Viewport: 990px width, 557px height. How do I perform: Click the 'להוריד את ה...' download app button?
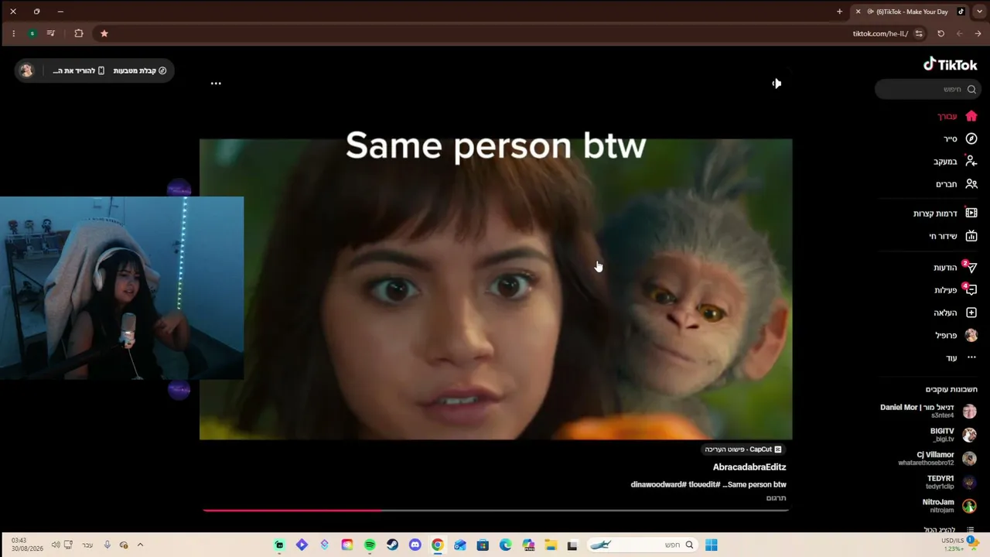click(78, 70)
